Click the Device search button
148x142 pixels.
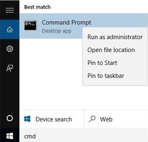(x=52, y=119)
